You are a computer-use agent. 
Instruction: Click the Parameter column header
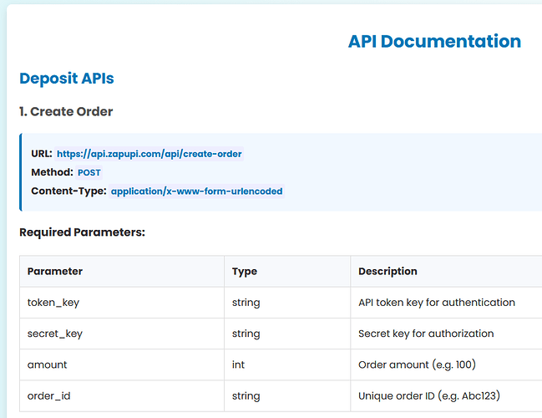click(55, 271)
